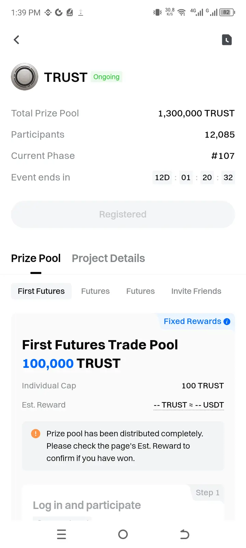Open Android recent apps menu icon
This screenshot has height=548, width=246.
61,534
